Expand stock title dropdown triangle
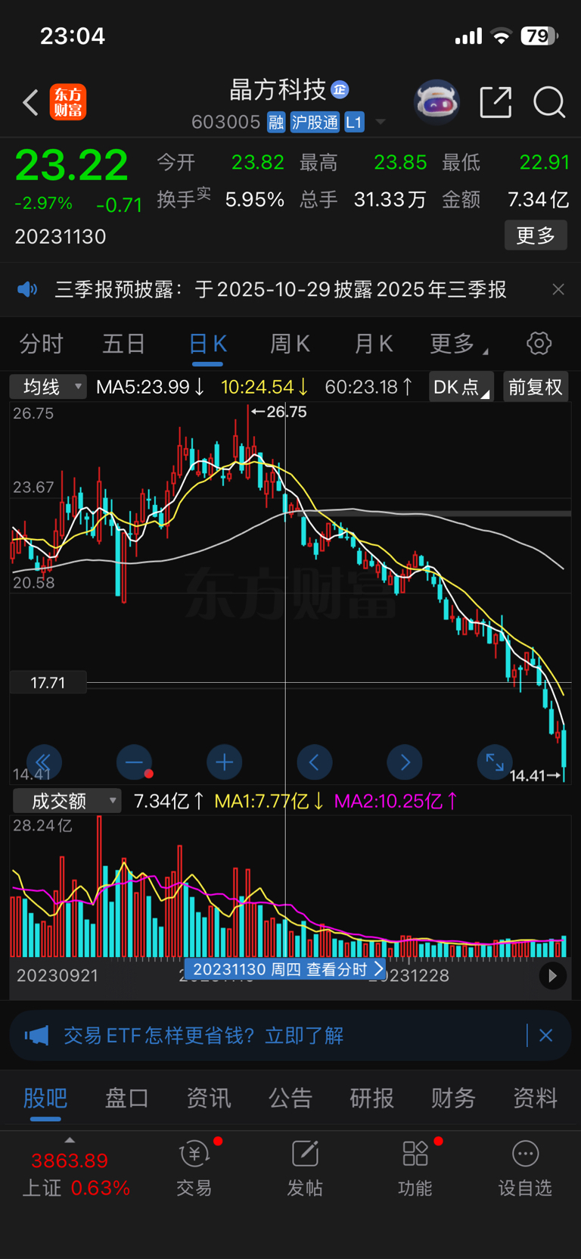The width and height of the screenshot is (581, 1259). [381, 122]
